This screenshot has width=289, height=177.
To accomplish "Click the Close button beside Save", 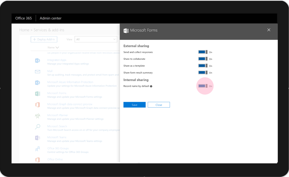I will [x=159, y=105].
